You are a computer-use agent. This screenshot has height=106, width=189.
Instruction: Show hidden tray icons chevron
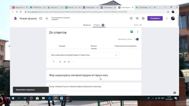coord(153,98)
